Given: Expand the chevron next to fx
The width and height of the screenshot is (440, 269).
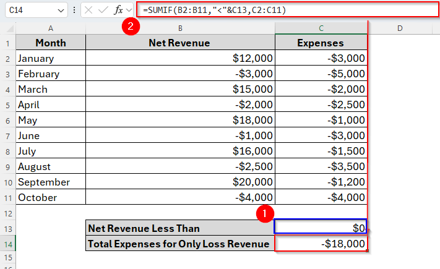Looking at the screenshot, I should [129, 11].
